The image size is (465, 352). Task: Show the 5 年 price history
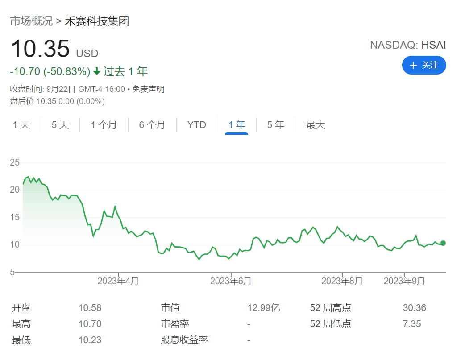[x=276, y=125]
